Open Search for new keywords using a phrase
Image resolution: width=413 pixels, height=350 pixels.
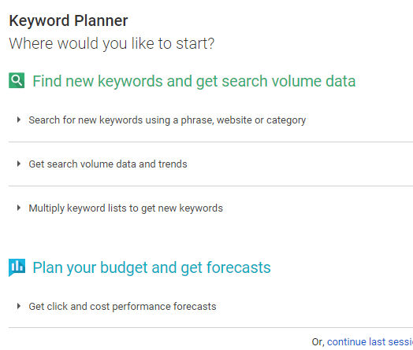[167, 120]
